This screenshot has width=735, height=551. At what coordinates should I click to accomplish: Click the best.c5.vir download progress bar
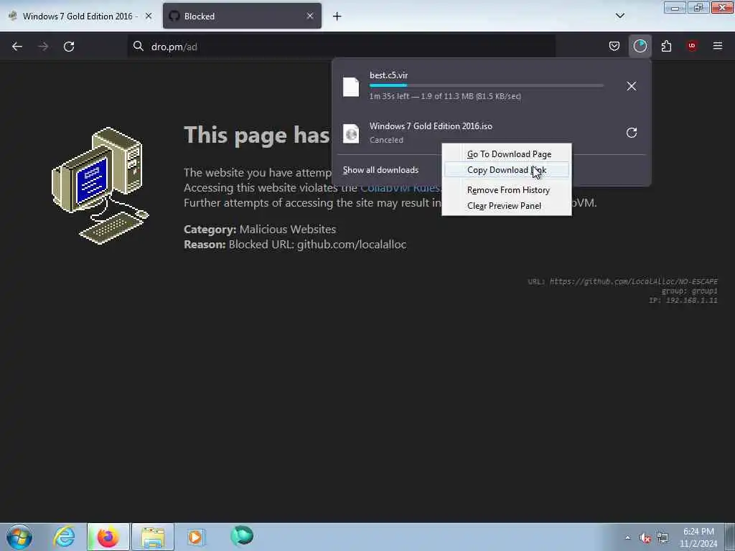point(487,85)
